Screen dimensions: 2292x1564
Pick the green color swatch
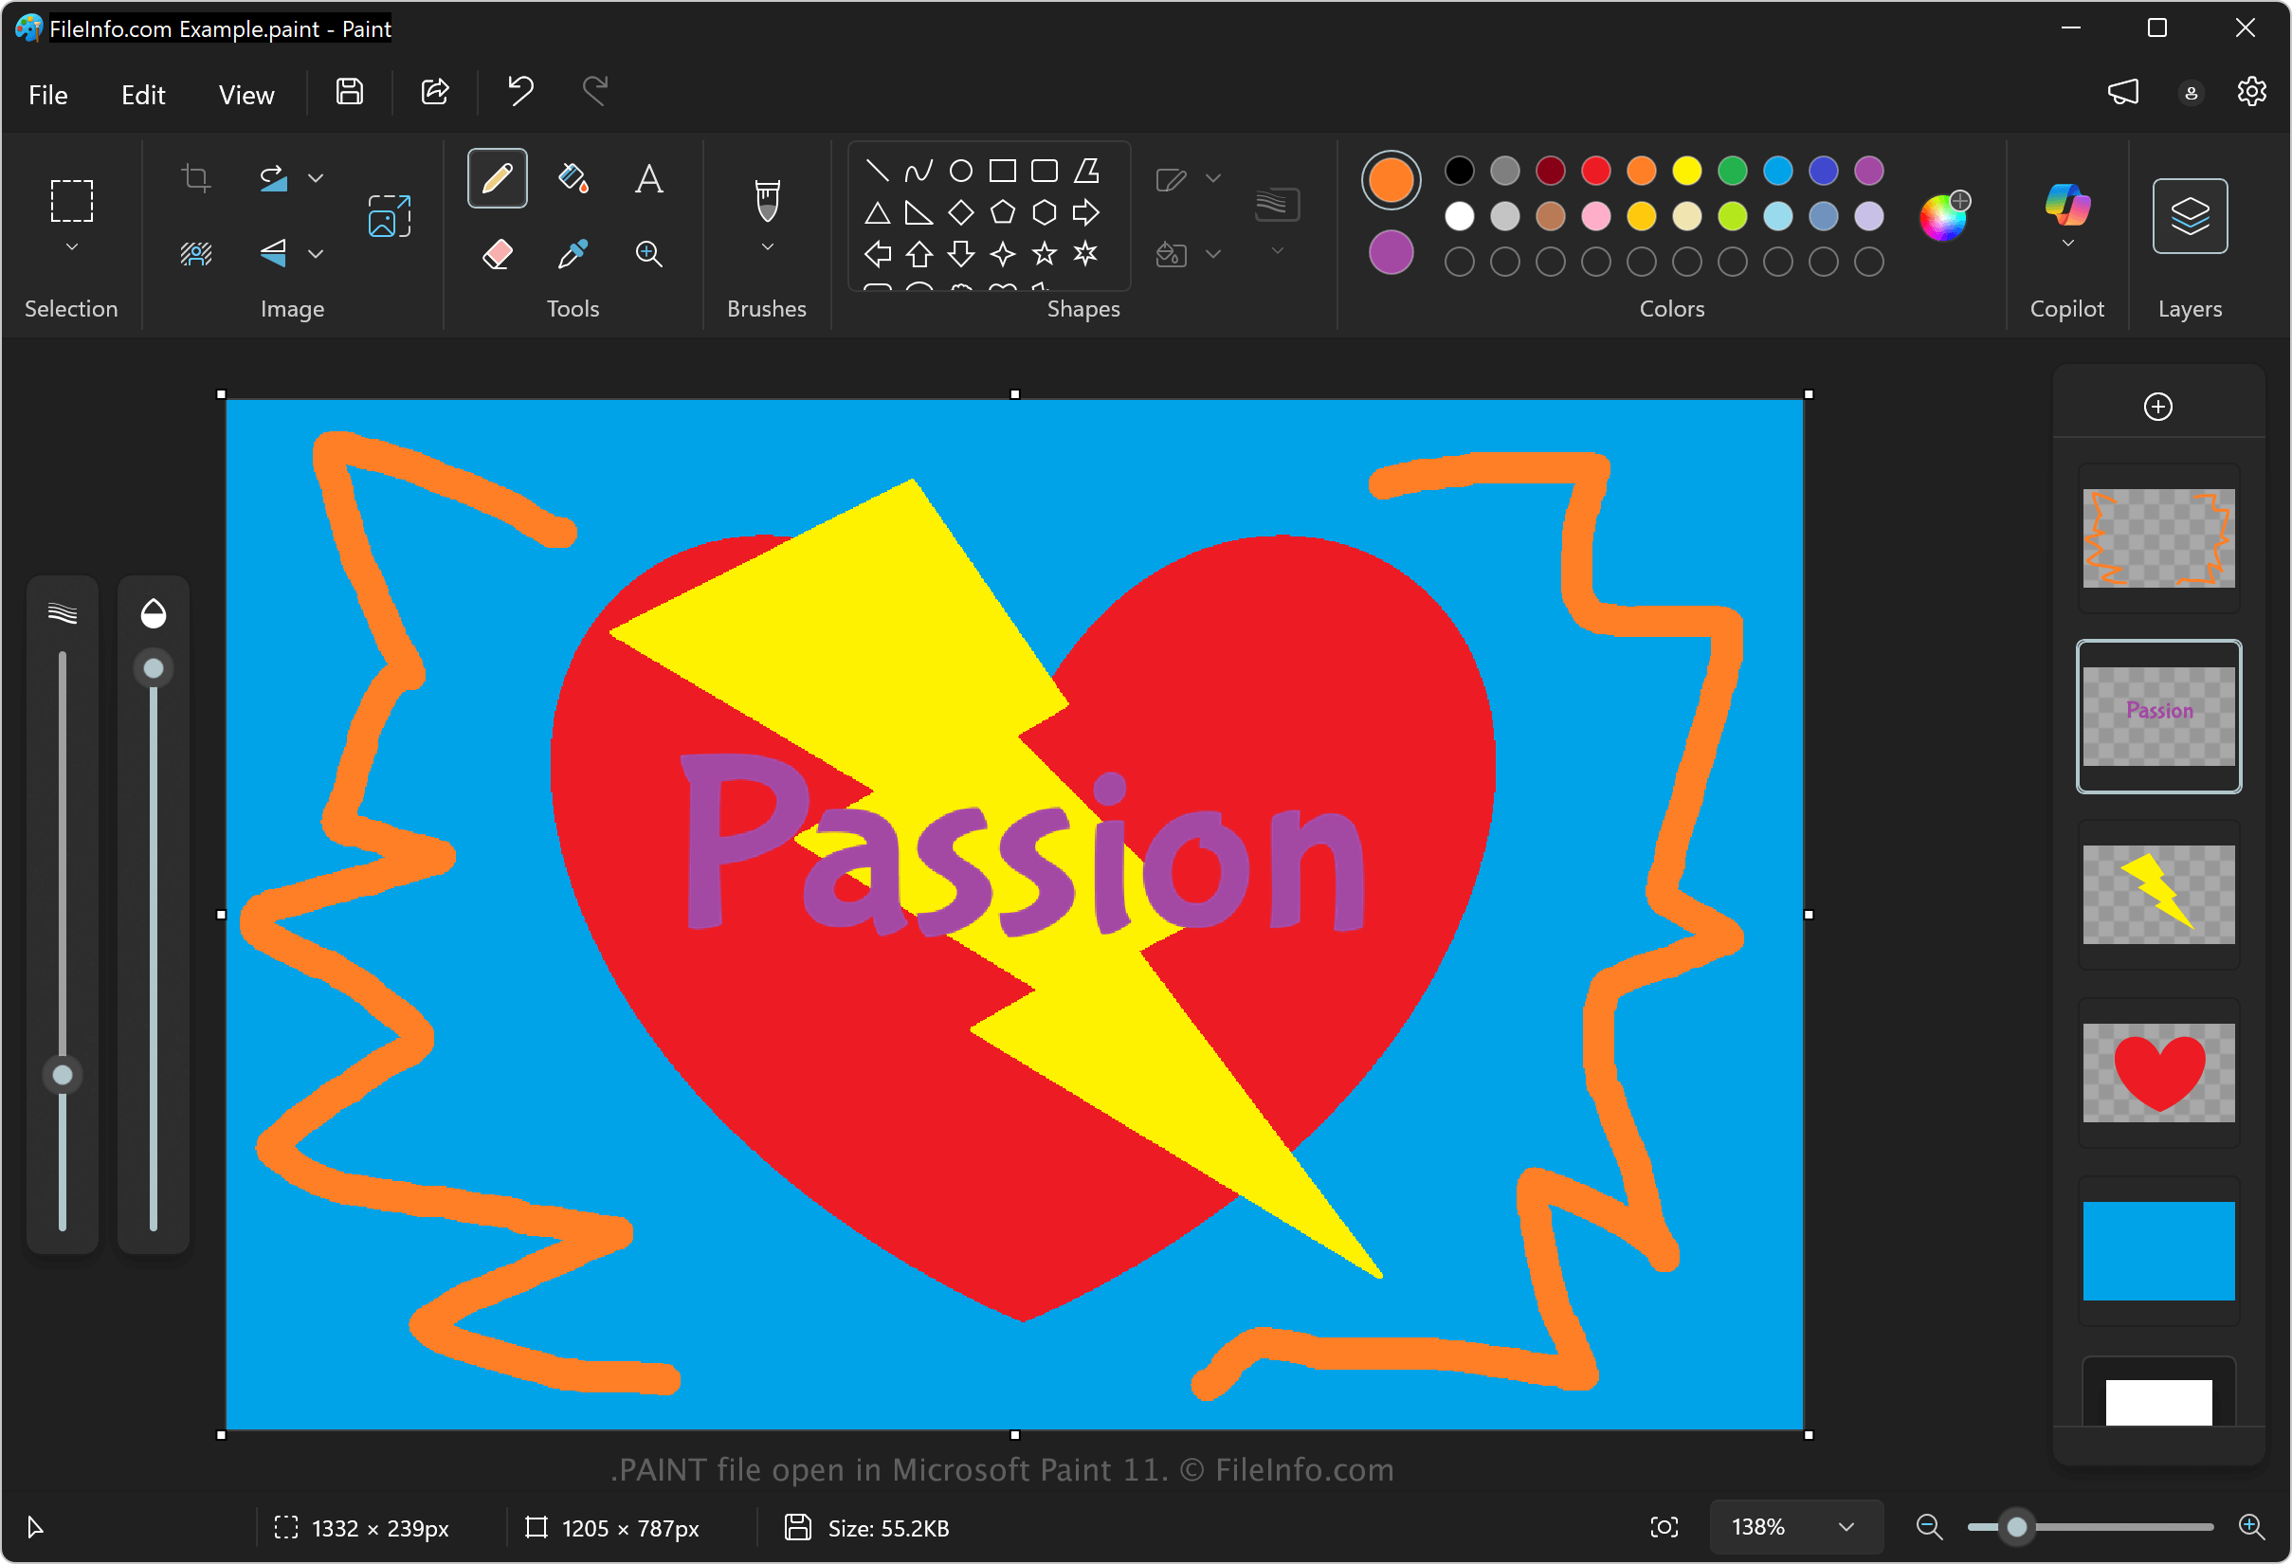click(1732, 171)
